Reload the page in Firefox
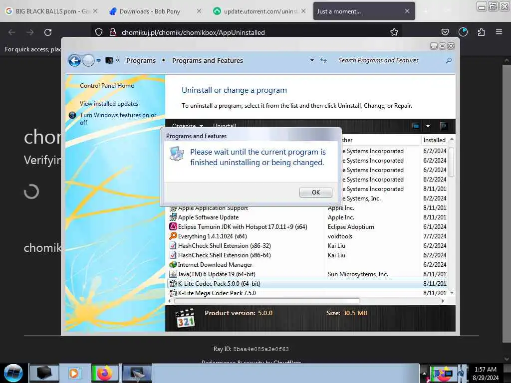The image size is (511, 383). (48, 32)
